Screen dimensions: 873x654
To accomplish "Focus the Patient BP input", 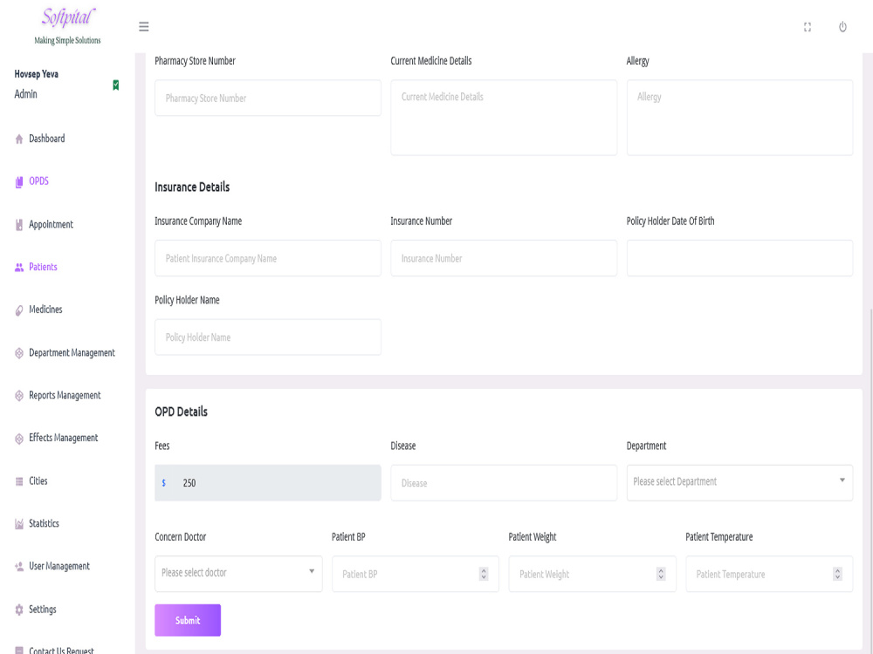I will (x=416, y=574).
